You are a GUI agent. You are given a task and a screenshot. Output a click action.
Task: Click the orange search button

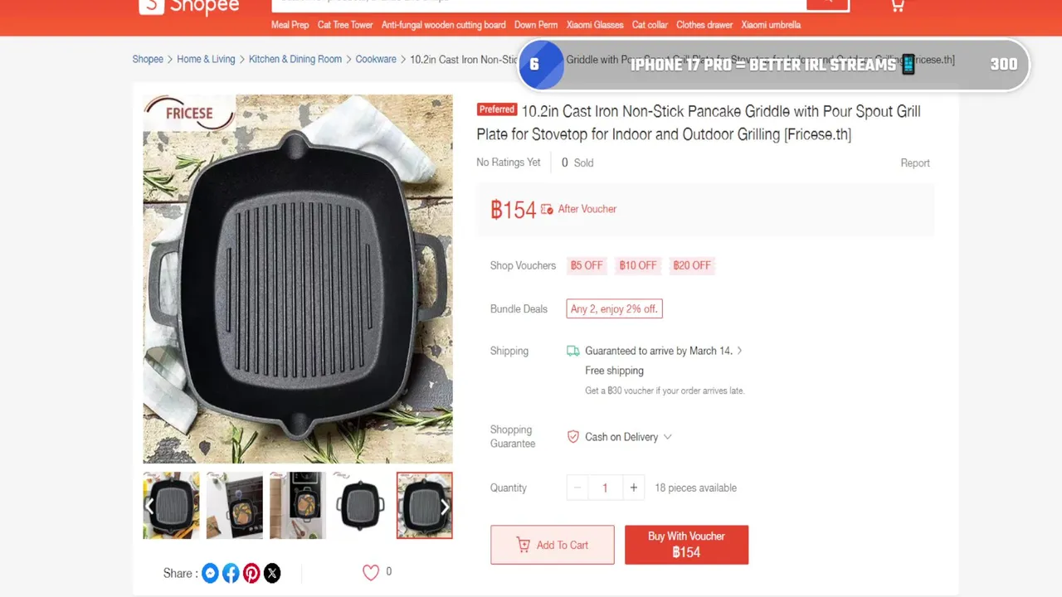coord(827,5)
